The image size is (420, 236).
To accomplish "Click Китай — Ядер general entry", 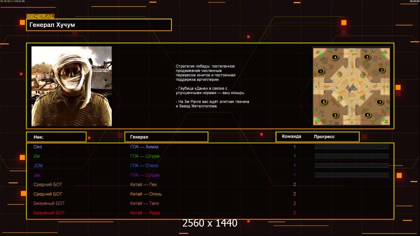I will pos(145,213).
